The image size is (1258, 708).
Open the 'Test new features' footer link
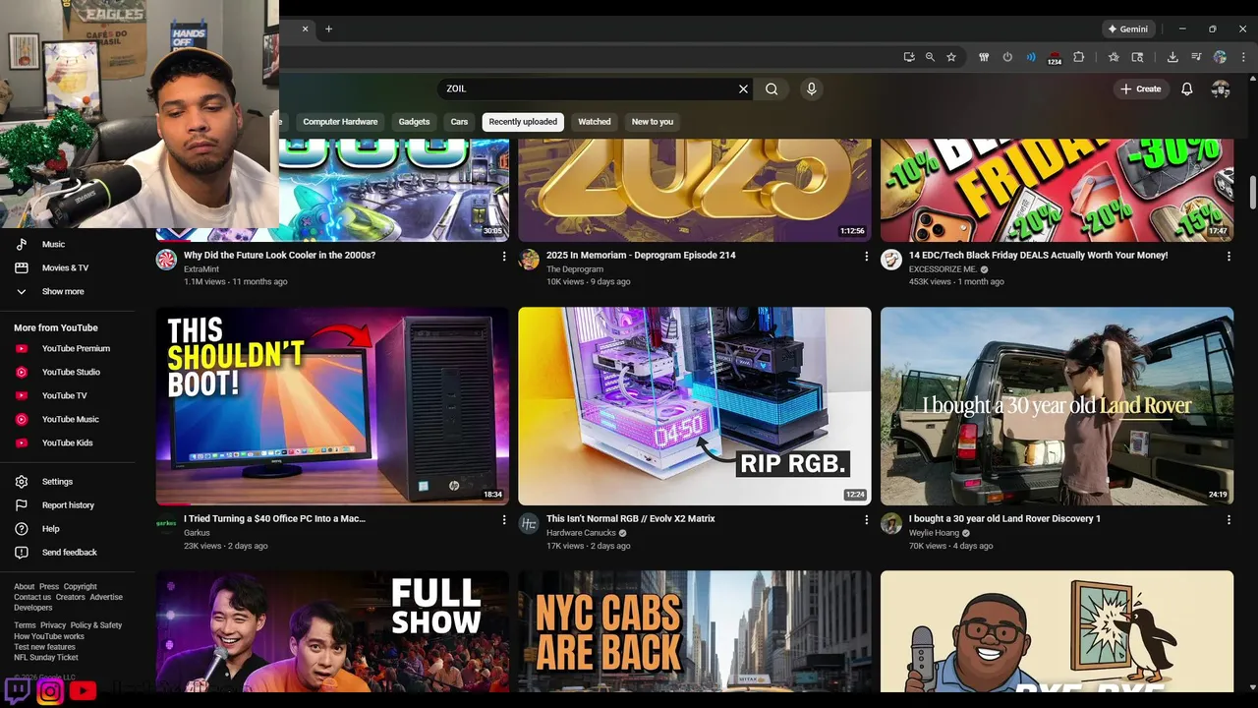pos(44,647)
